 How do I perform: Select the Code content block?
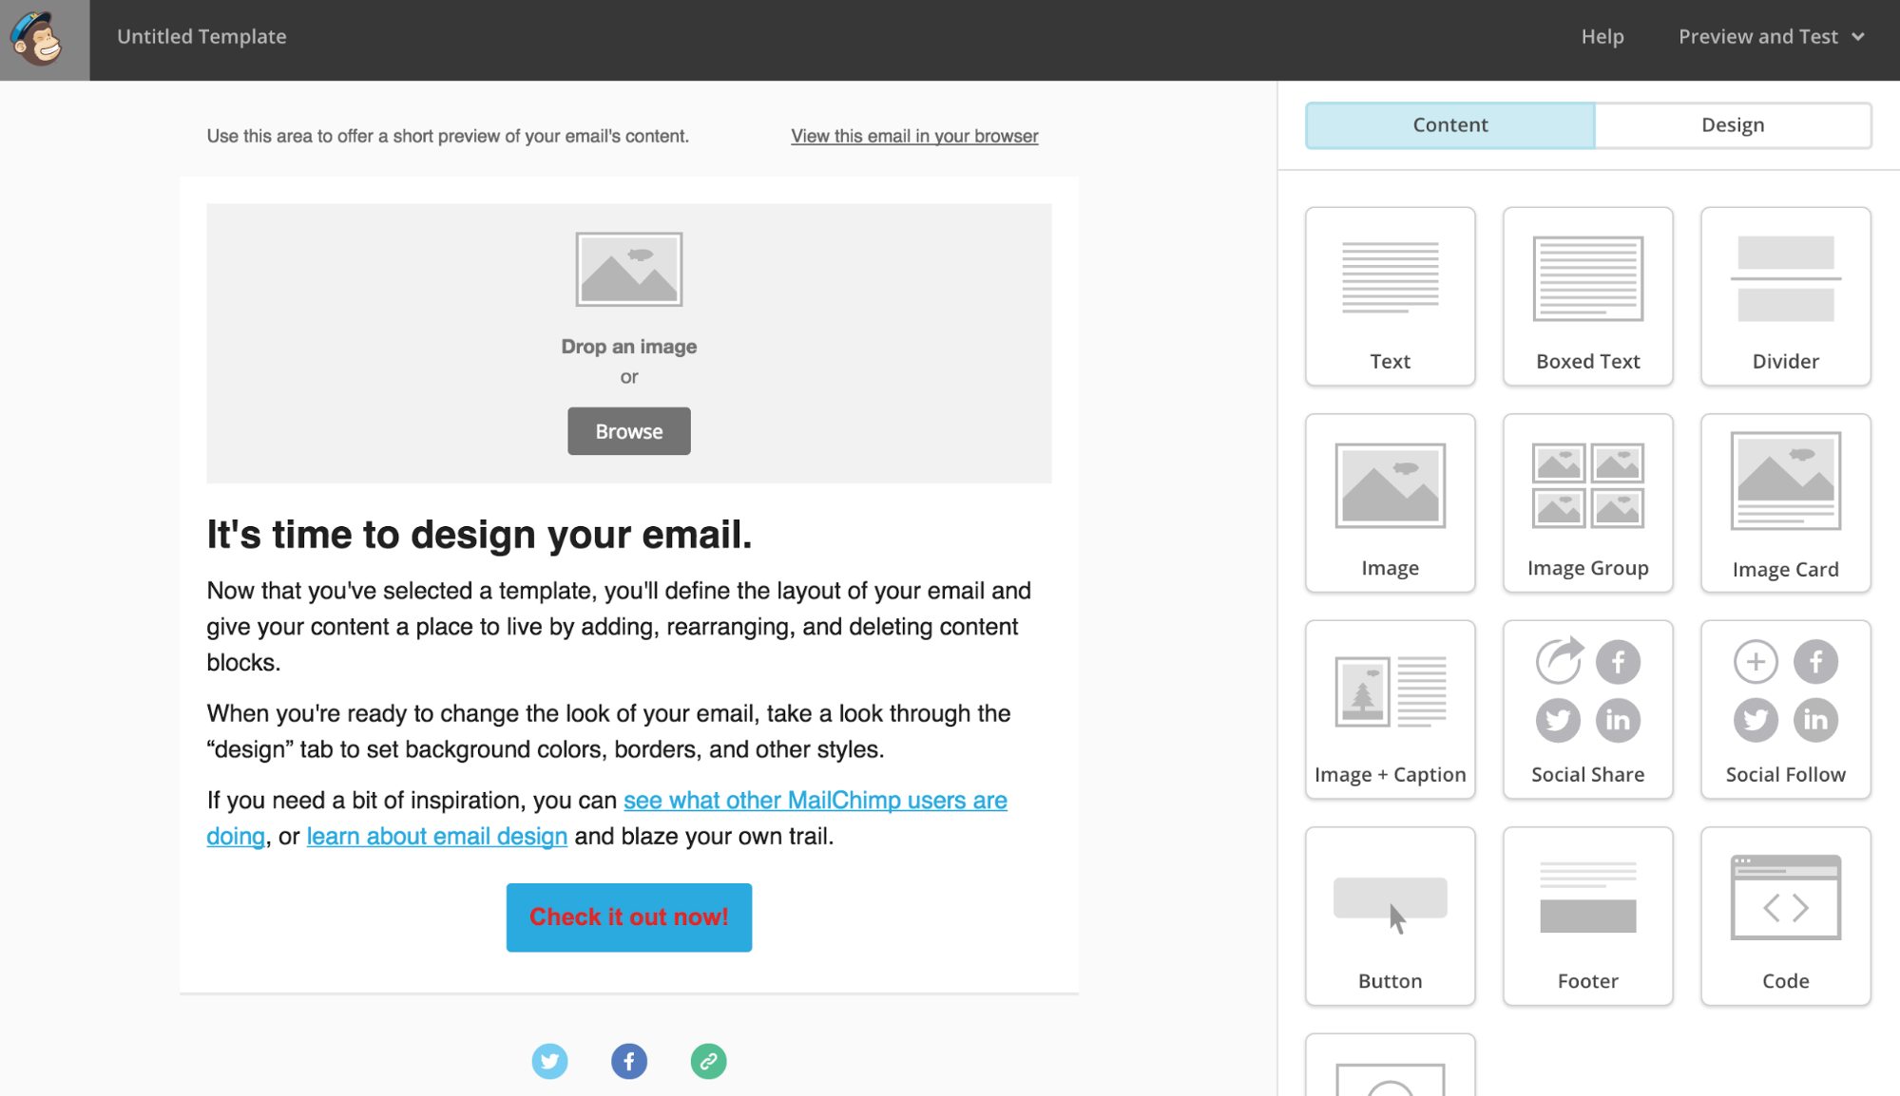1785,916
